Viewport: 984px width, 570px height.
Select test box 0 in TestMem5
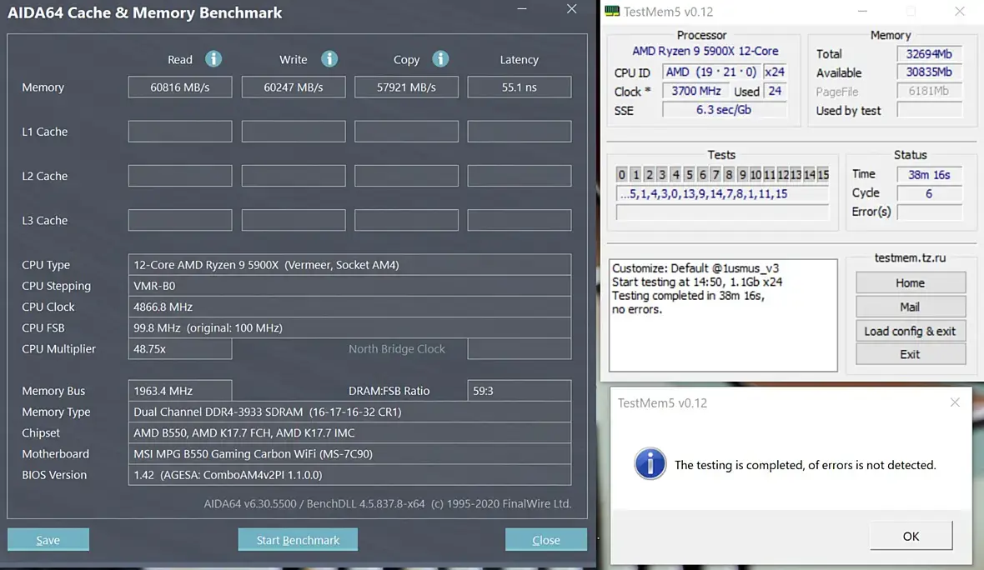[621, 174]
